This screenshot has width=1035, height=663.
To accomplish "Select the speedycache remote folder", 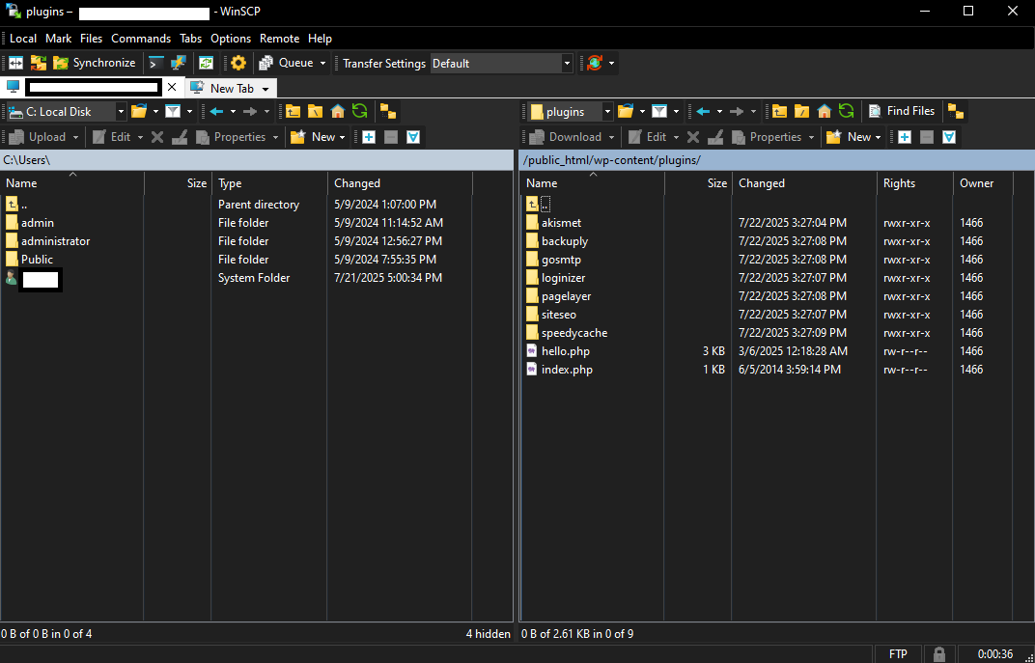I will point(574,333).
